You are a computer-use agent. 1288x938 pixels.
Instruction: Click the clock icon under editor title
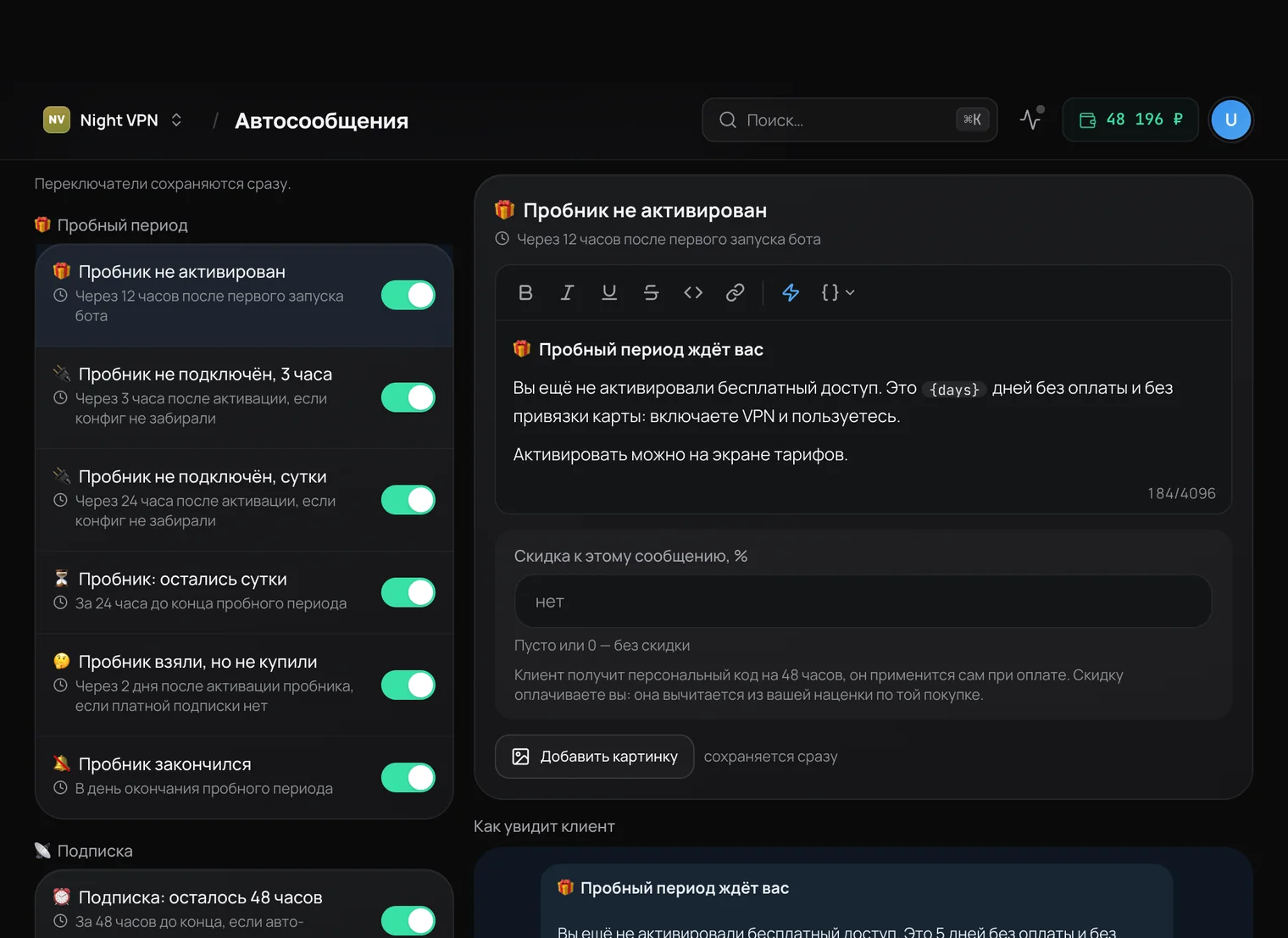click(x=502, y=239)
